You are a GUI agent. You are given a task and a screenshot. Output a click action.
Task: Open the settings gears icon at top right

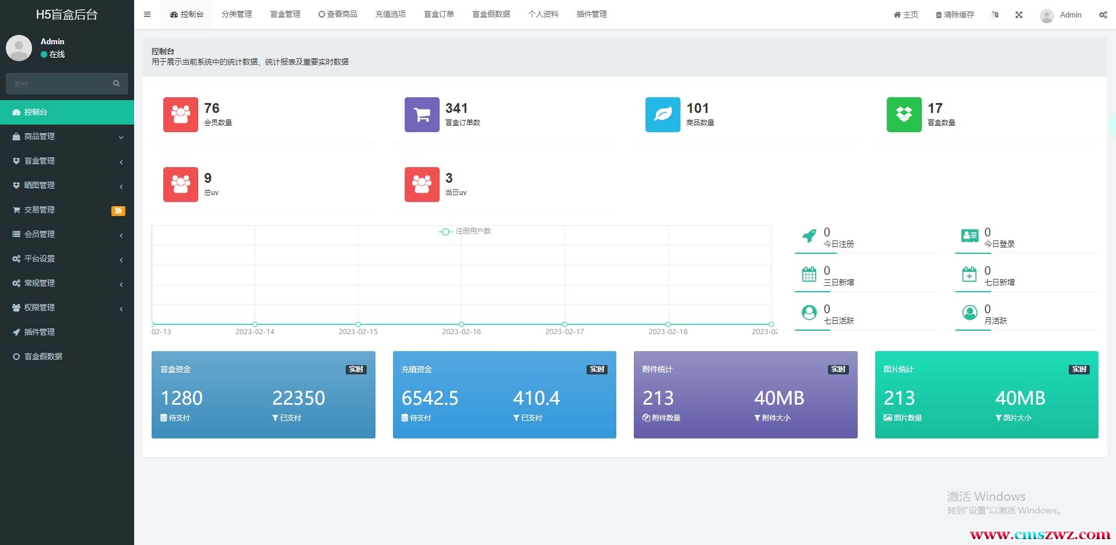1103,15
